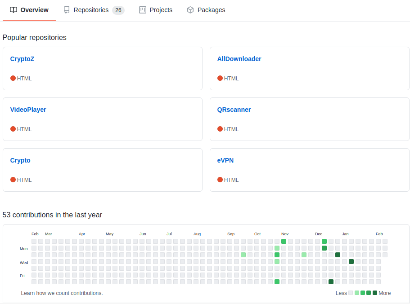Select the lightest green legend swatch
The height and width of the screenshot is (304, 410).
tap(356, 293)
